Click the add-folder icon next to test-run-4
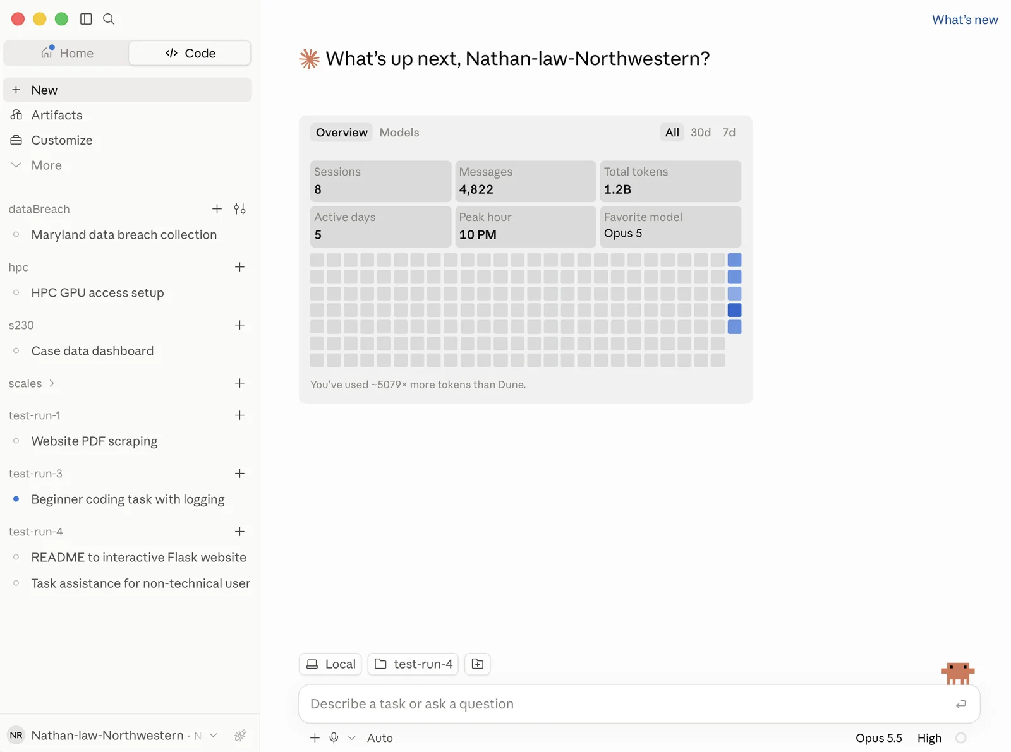The image size is (1011, 752). (478, 664)
